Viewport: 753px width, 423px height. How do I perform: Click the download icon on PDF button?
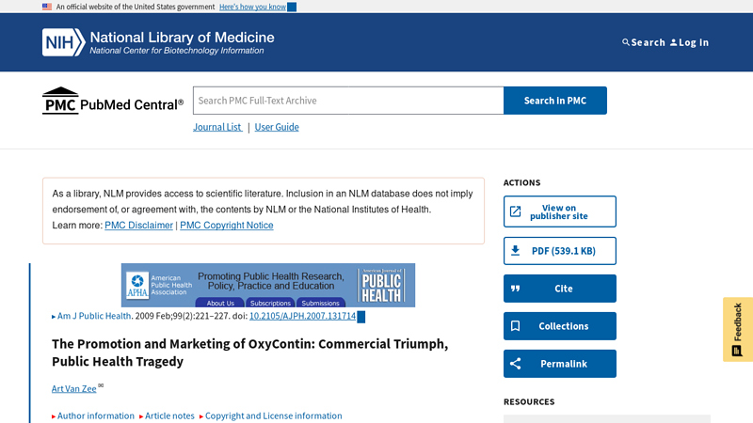click(x=515, y=250)
